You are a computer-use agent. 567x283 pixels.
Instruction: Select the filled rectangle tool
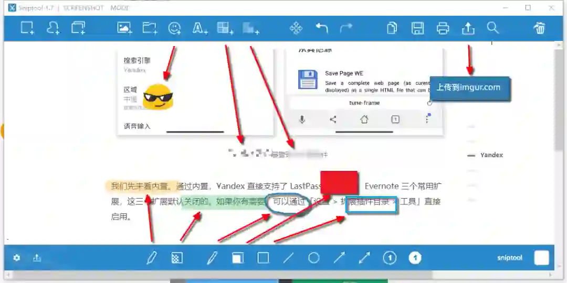point(238,258)
